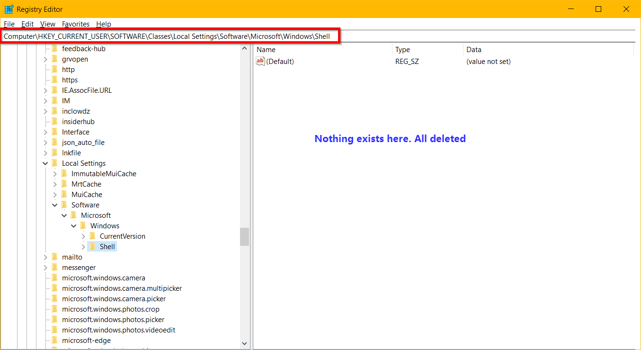Click the CurrentVersion folder icon
This screenshot has height=350, width=641.
click(93, 236)
